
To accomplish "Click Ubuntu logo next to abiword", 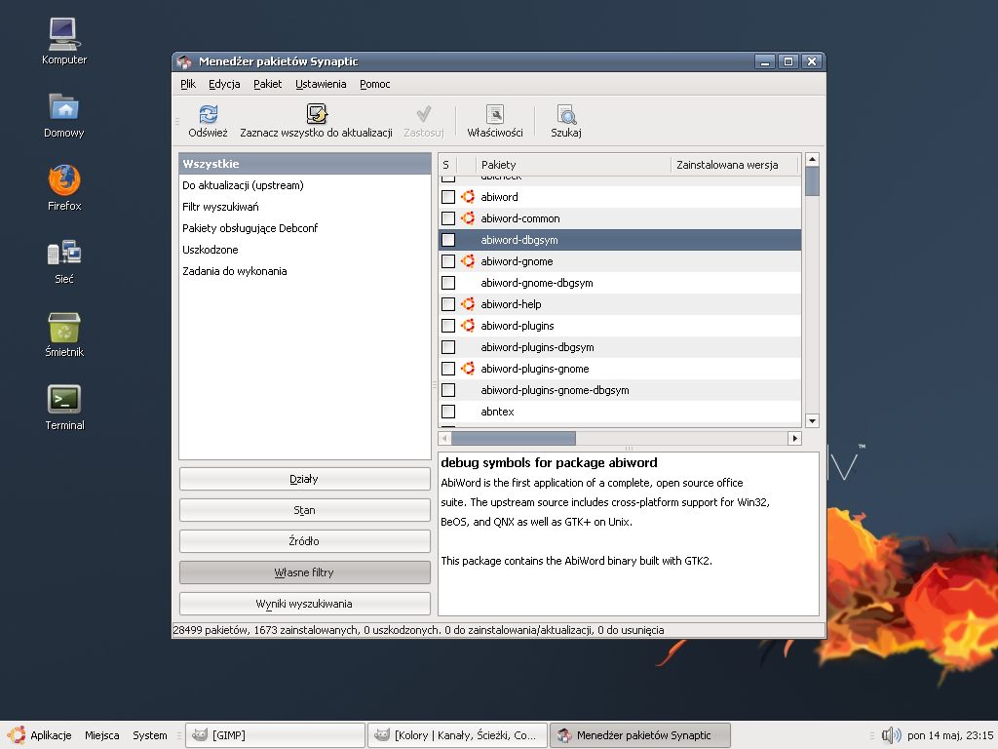I will (468, 197).
